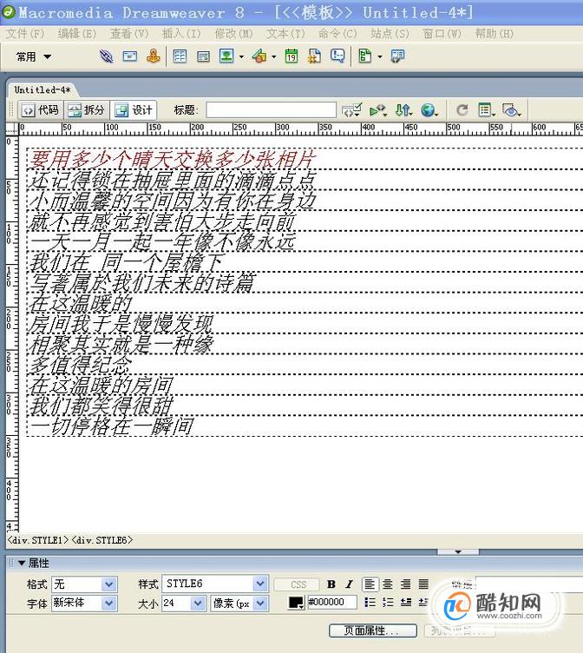Click the 页面属性... button
The height and width of the screenshot is (653, 583).
click(373, 630)
